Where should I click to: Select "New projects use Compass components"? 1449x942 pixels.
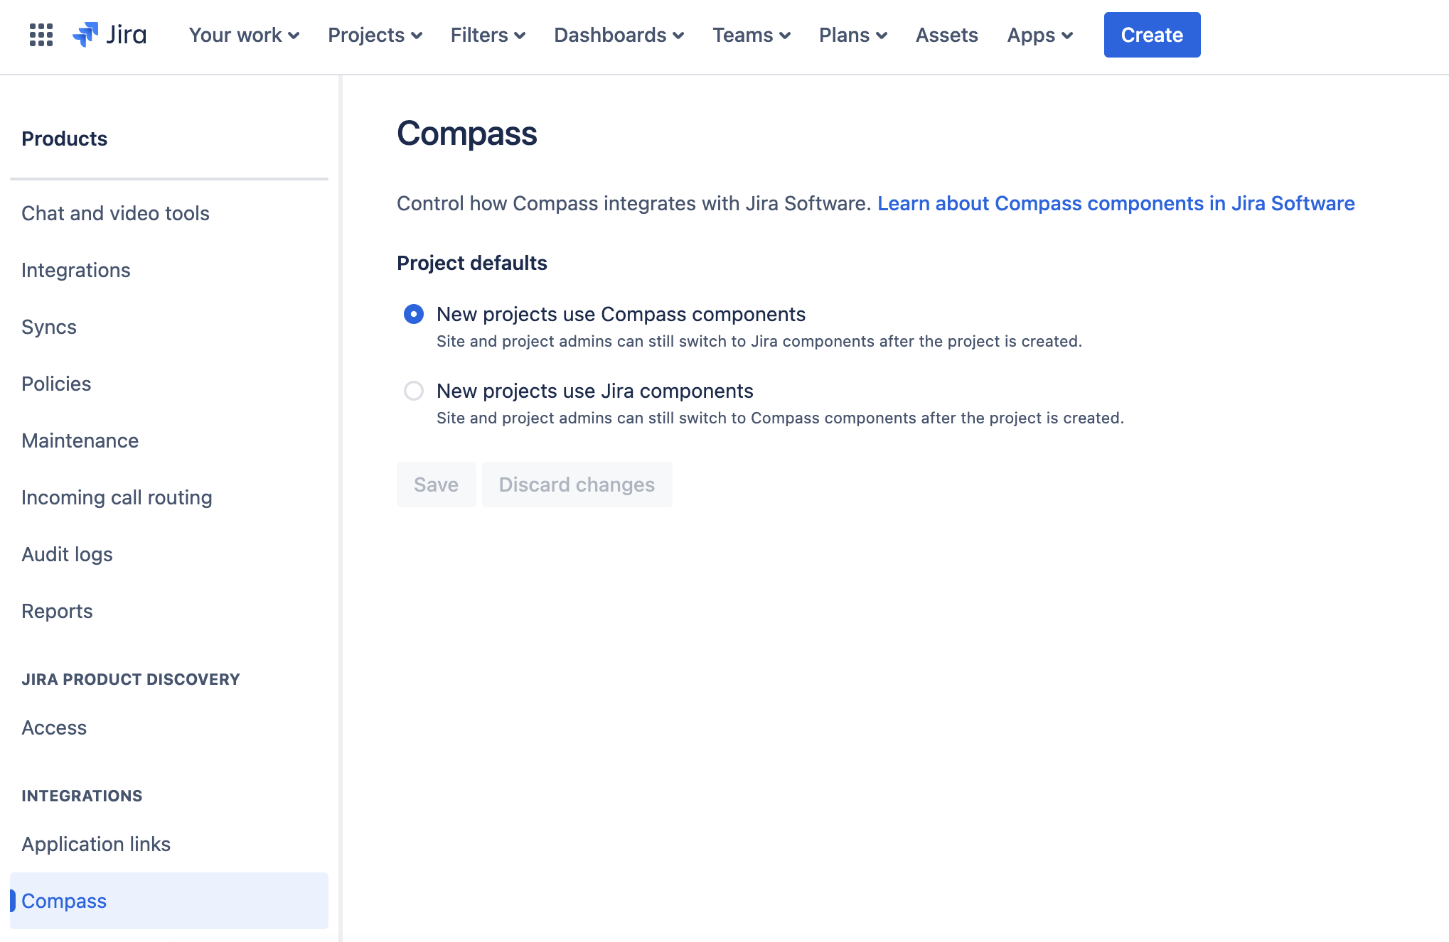coord(413,313)
